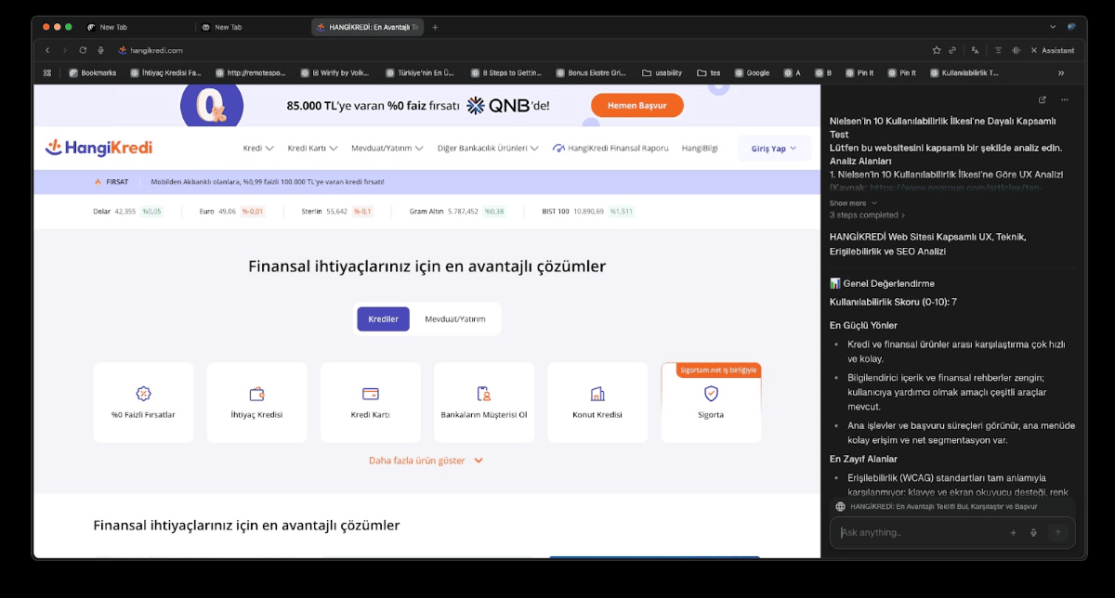Image resolution: width=1115 pixels, height=598 pixels.
Task: Open the Bonus Ekstre Gri... bookmark
Action: 592,72
